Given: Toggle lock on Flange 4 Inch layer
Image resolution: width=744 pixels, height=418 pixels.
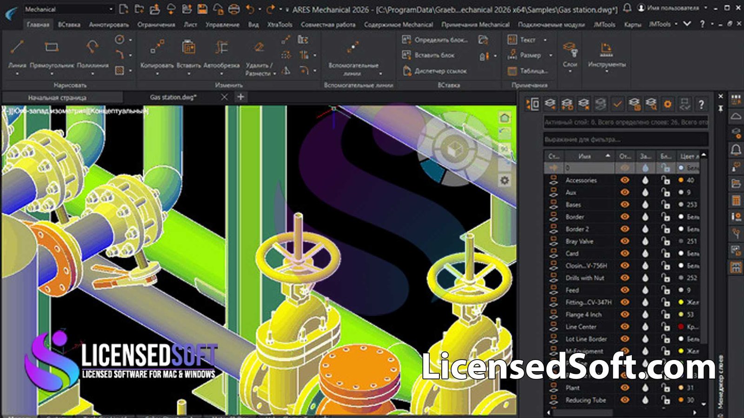Looking at the screenshot, I should [666, 314].
